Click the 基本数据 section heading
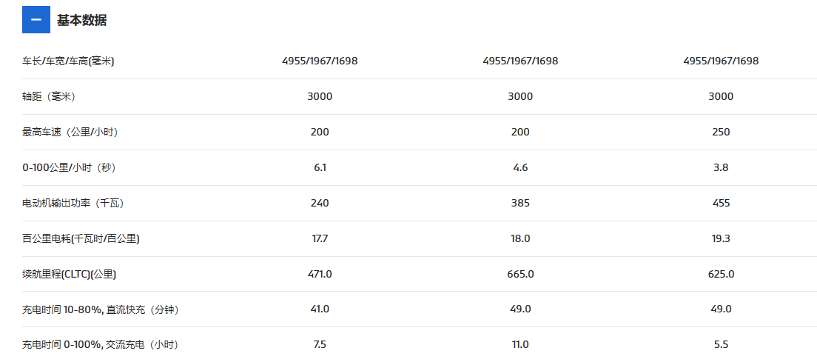The width and height of the screenshot is (817, 362). coord(82,20)
